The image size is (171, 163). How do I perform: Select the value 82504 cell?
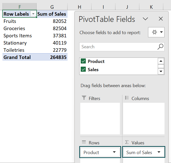point(52,28)
